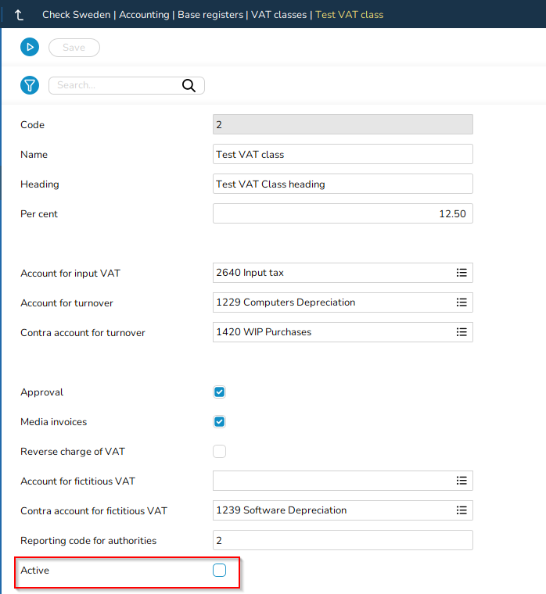The image size is (546, 594).
Task: Select the Check Sweden breadcrumb
Action: (x=76, y=15)
